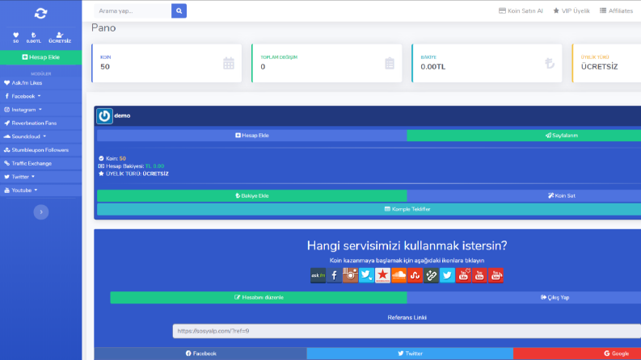Viewport: 641px width, 360px height.
Task: Click Hesabımı düzenle button
Action: pyautogui.click(x=259, y=298)
